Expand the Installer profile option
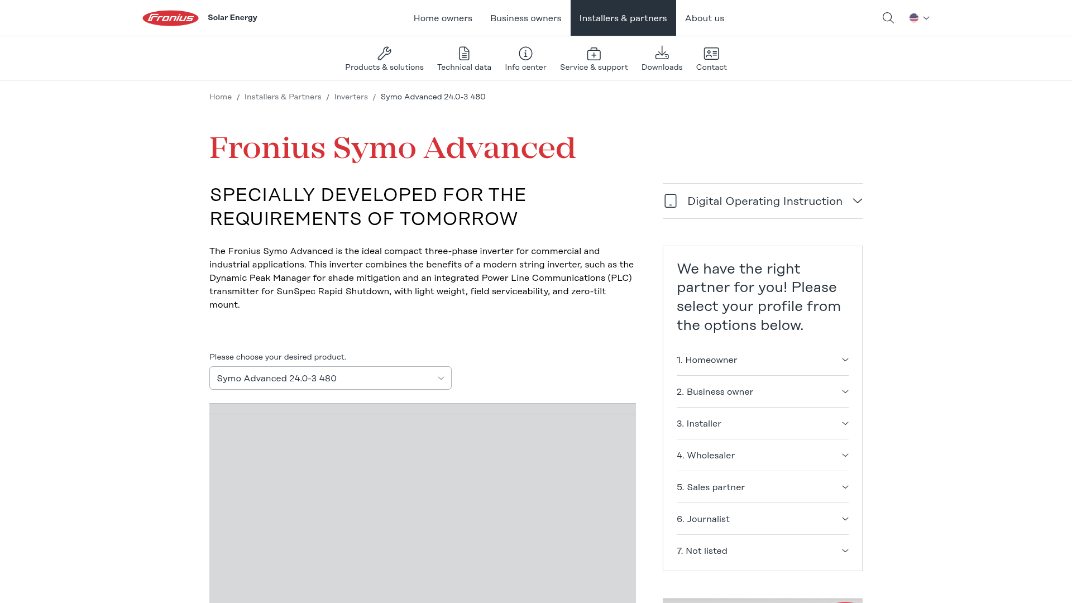The height and width of the screenshot is (603, 1072). [x=762, y=424]
